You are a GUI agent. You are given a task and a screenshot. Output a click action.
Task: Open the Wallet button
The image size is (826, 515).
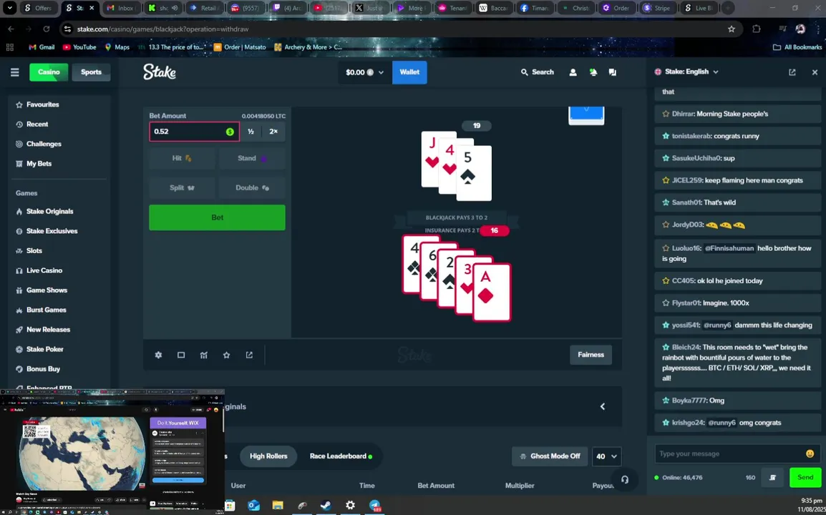pyautogui.click(x=409, y=72)
